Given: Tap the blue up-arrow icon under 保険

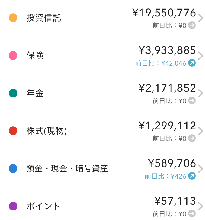Looking at the screenshot, I should pyautogui.click(x=192, y=63).
